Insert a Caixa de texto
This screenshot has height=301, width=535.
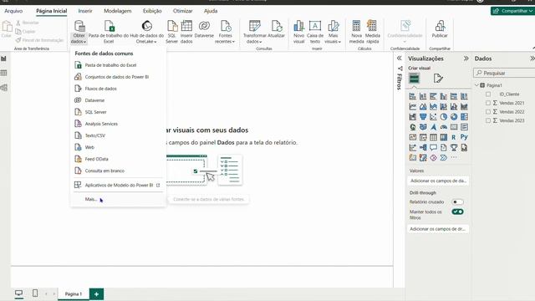click(x=315, y=32)
